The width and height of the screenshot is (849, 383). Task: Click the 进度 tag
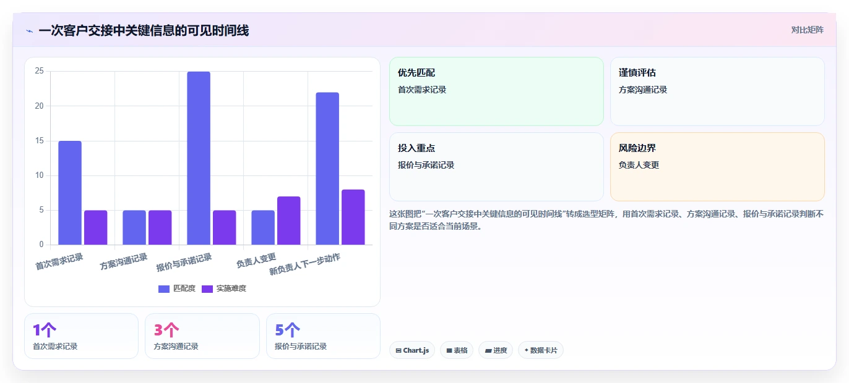(496, 350)
